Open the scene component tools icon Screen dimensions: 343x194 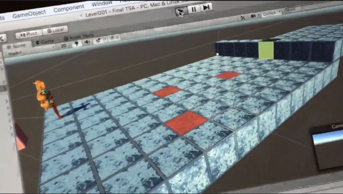pos(243,18)
